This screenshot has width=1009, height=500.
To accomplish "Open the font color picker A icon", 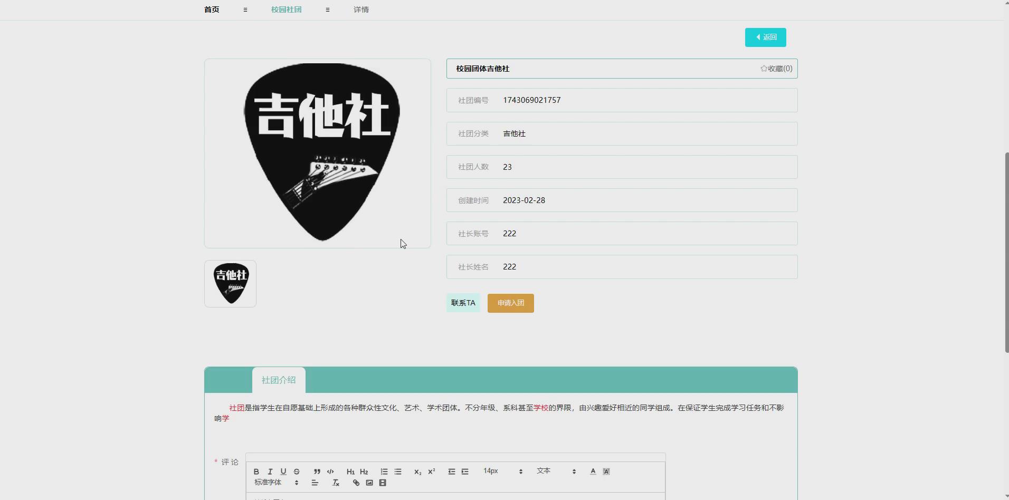I will [592, 472].
